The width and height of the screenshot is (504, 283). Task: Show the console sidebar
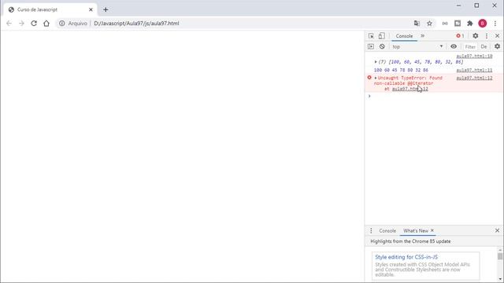click(371, 46)
